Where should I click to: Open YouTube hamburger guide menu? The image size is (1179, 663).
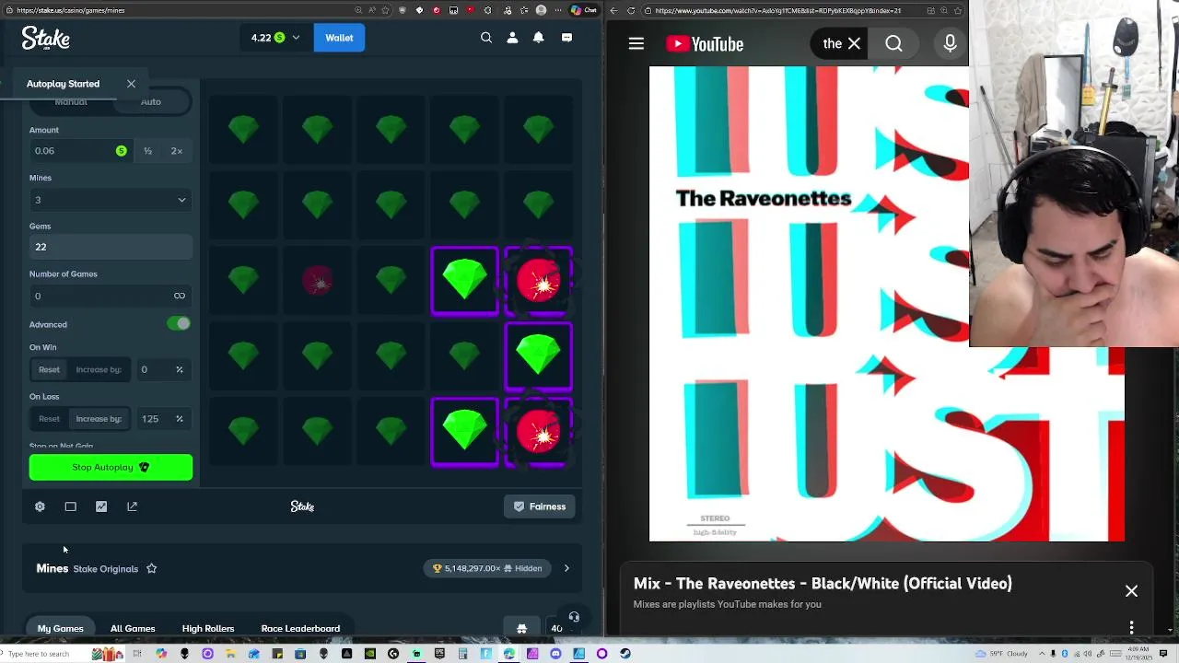click(x=636, y=44)
